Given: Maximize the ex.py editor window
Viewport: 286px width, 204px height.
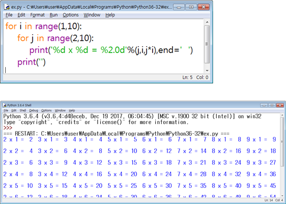Looking at the screenshot, I should coord(191,7).
